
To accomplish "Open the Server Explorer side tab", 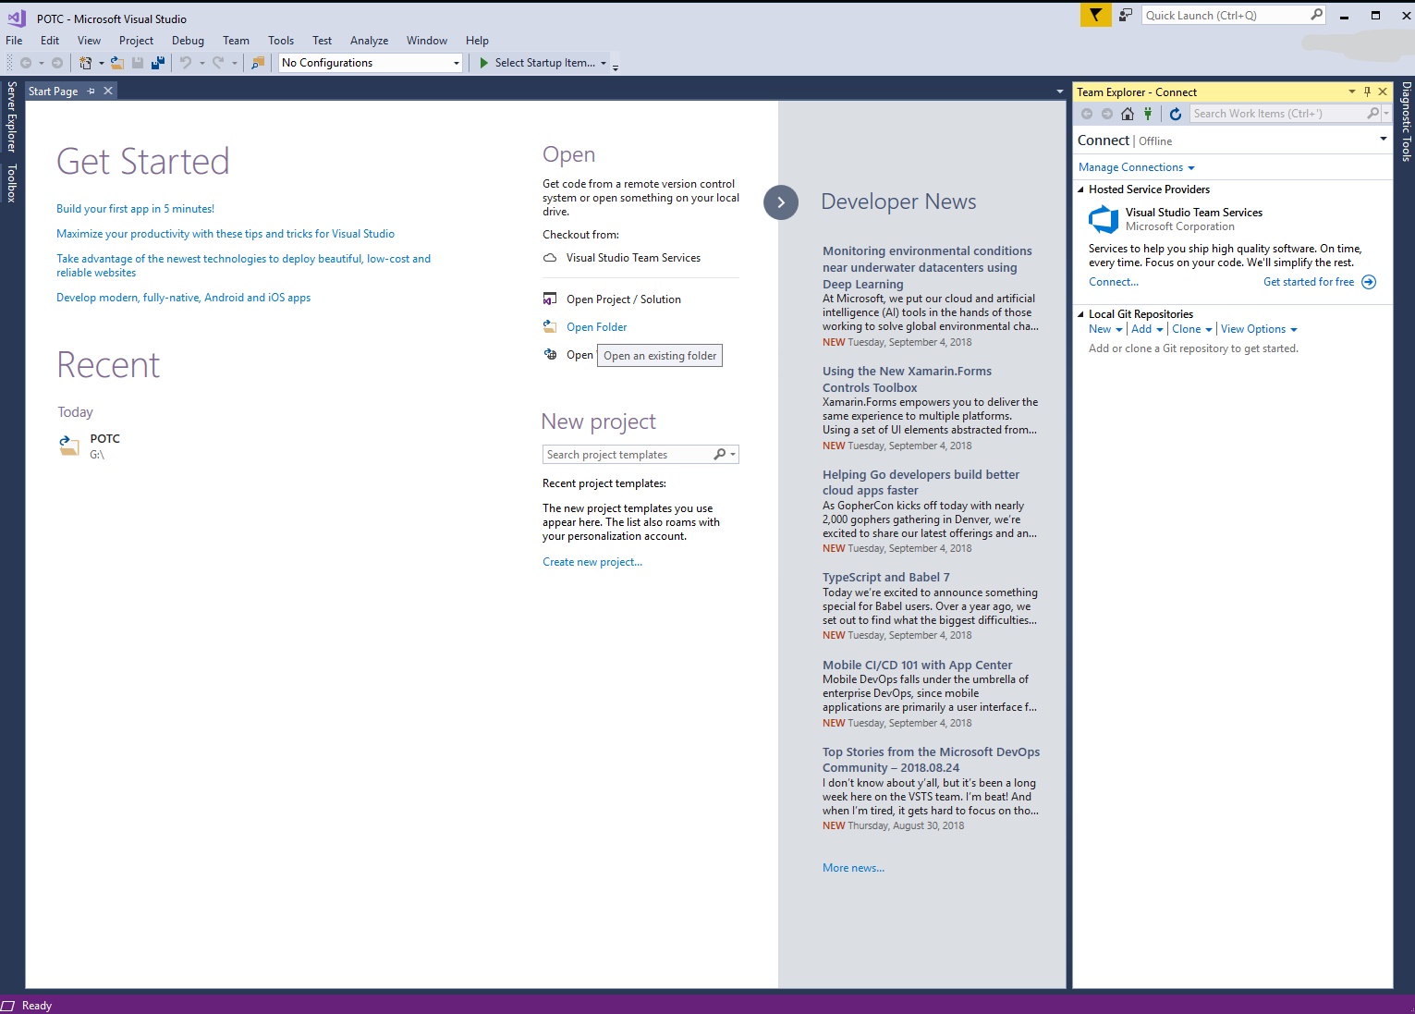I will pos(12,116).
